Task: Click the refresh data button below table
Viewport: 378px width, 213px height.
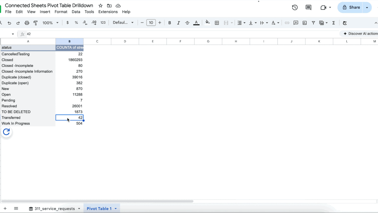Action: 6,132
